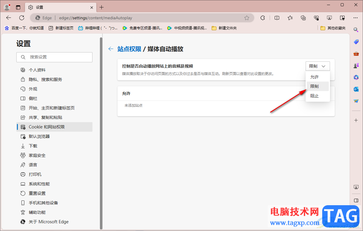363x231 pixels.
Task: Open 哔哩哔哩 bookmark
Action: tap(98, 28)
